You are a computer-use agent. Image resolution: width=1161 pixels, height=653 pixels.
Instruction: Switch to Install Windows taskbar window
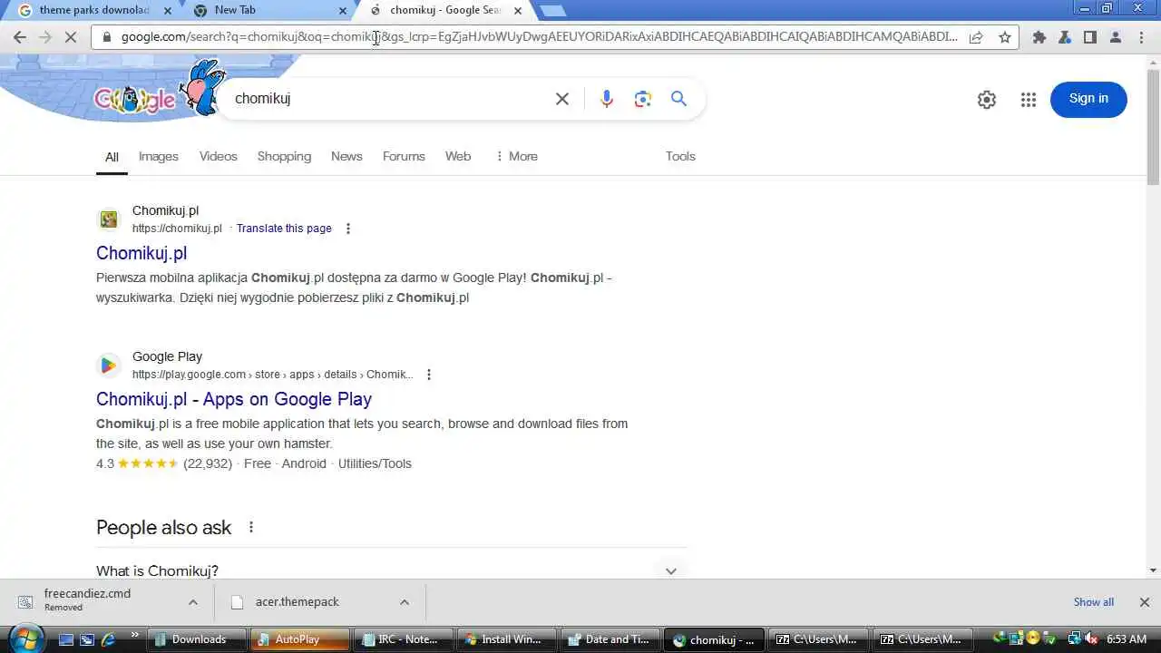pos(508,639)
